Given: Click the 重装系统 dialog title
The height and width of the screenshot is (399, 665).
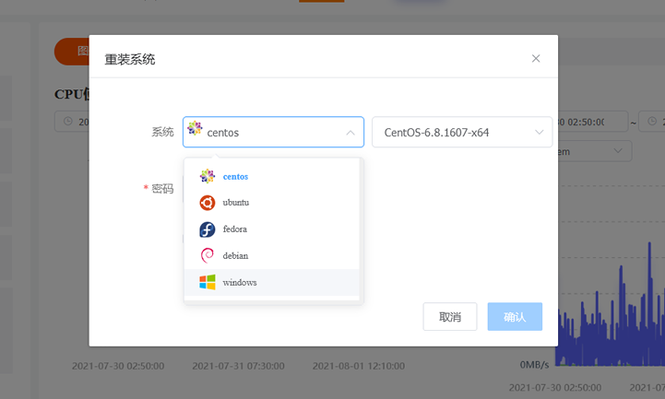Looking at the screenshot, I should pyautogui.click(x=130, y=59).
